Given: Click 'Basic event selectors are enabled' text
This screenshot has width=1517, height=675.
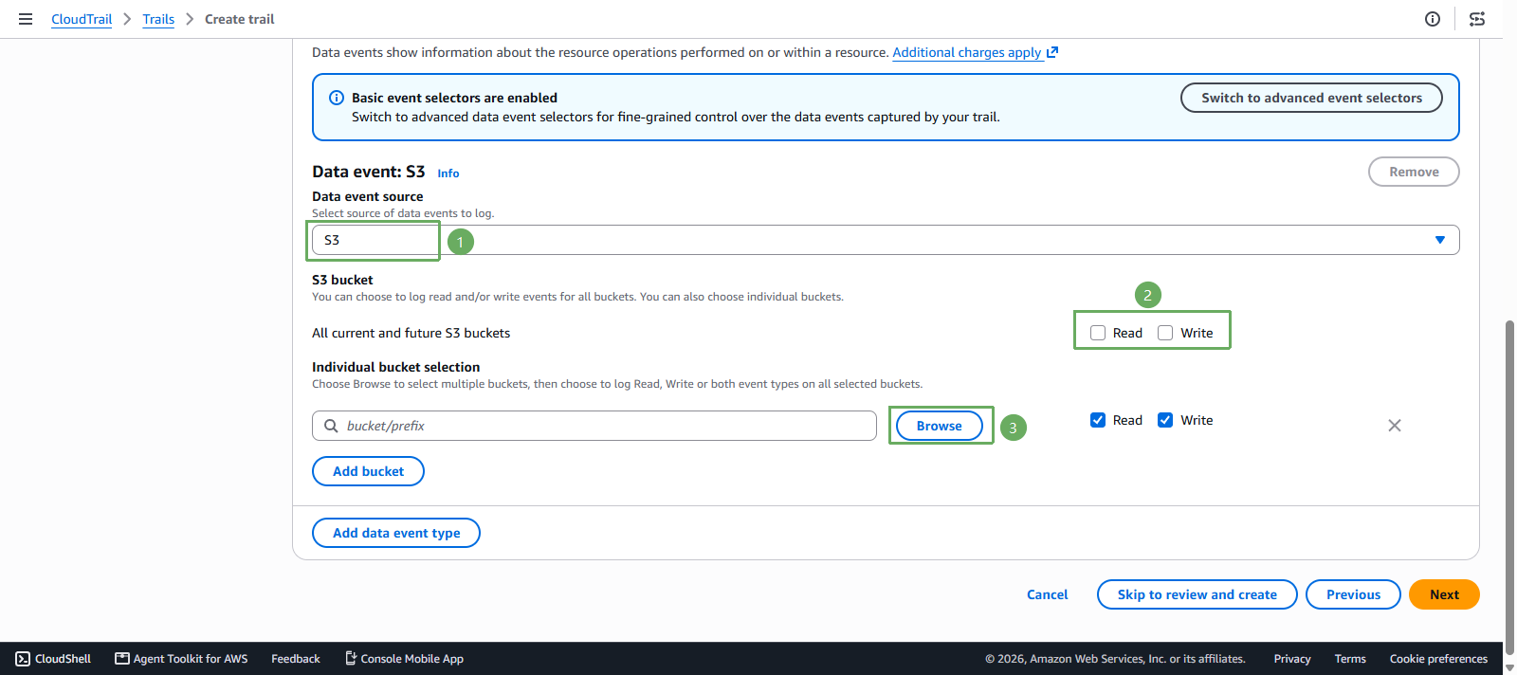Looking at the screenshot, I should pyautogui.click(x=454, y=98).
